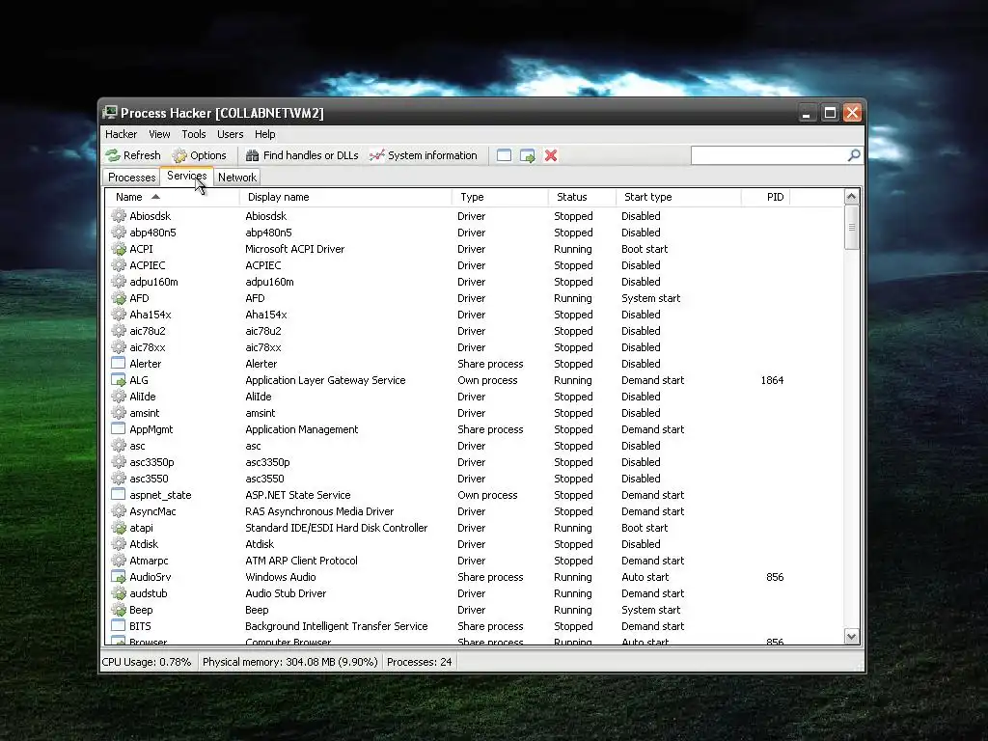Screen dimensions: 988x741
Task: Select the Aha154x service name
Action: [x=150, y=315]
